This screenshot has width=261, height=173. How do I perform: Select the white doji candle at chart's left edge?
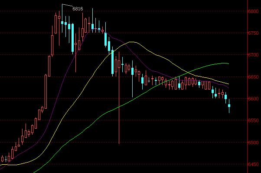(x=6, y=160)
